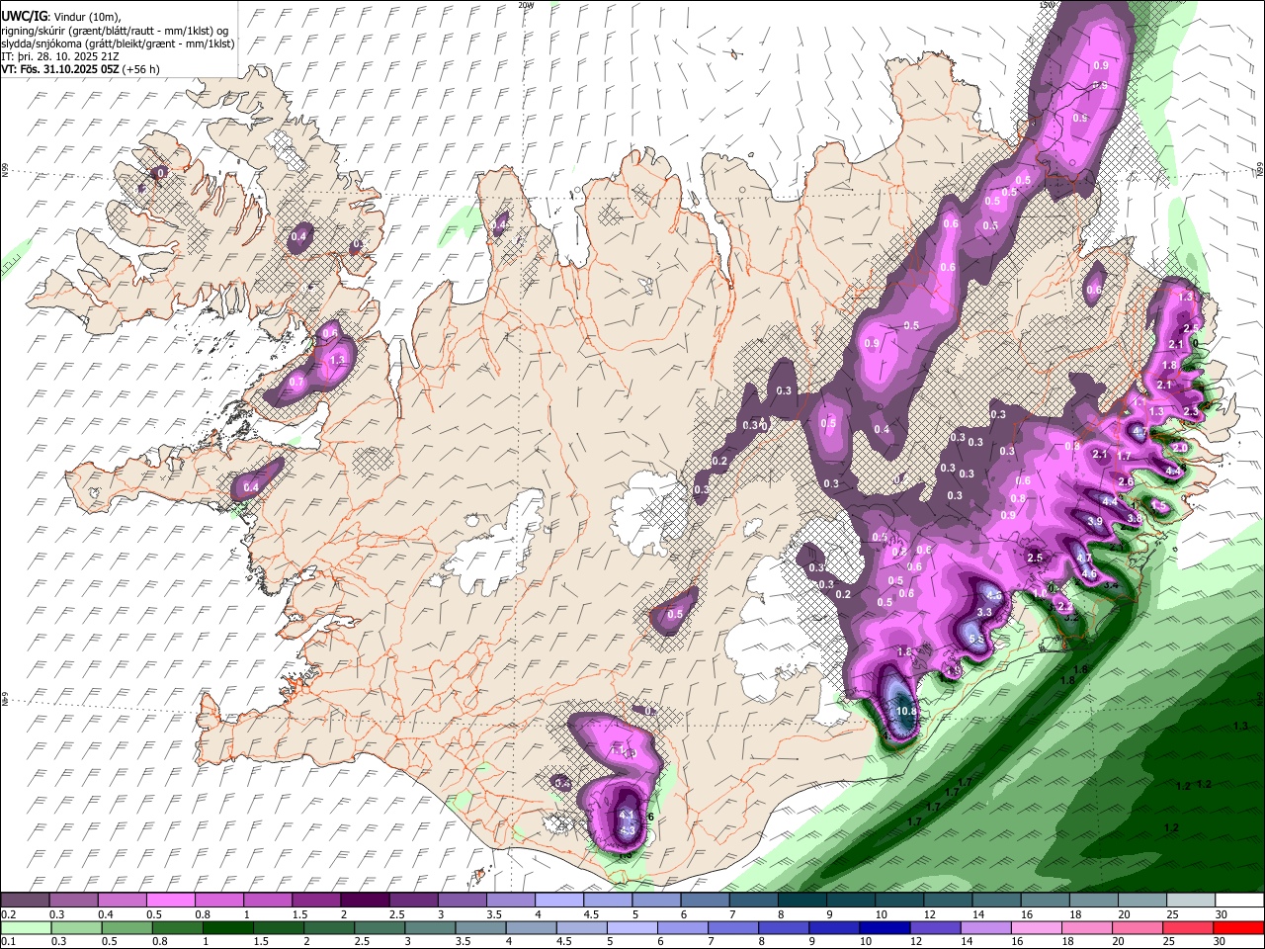Click the '2.6' precipitation value on east coast
1265x949 pixels.
pyautogui.click(x=1126, y=481)
